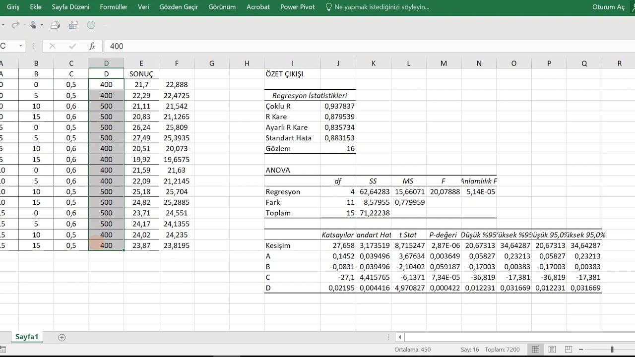Image resolution: width=635 pixels, height=357 pixels.
Task: Open the Insert Function fx button
Action: pos(92,46)
